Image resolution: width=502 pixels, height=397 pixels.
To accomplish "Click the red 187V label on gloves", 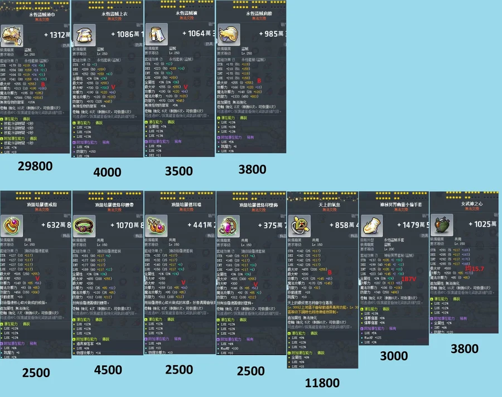I will coord(408,278).
